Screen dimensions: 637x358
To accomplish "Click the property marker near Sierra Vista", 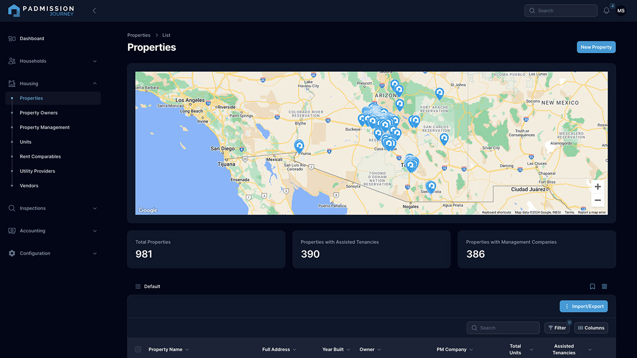I will pyautogui.click(x=431, y=187).
